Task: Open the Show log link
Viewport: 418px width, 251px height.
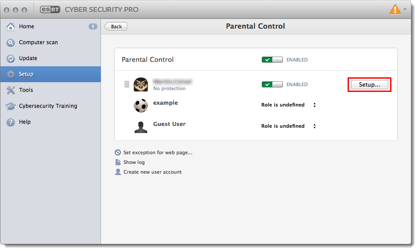Action: click(134, 163)
